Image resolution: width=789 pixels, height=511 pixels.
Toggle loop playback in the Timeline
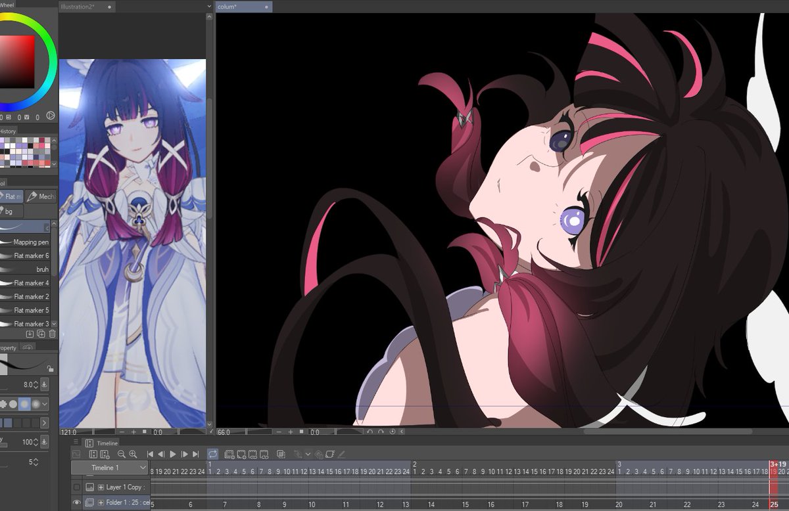[x=213, y=454]
